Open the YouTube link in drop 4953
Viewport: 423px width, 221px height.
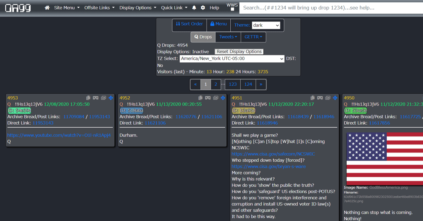click(x=59, y=135)
